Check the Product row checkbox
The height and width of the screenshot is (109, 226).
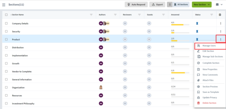(x=6, y=39)
